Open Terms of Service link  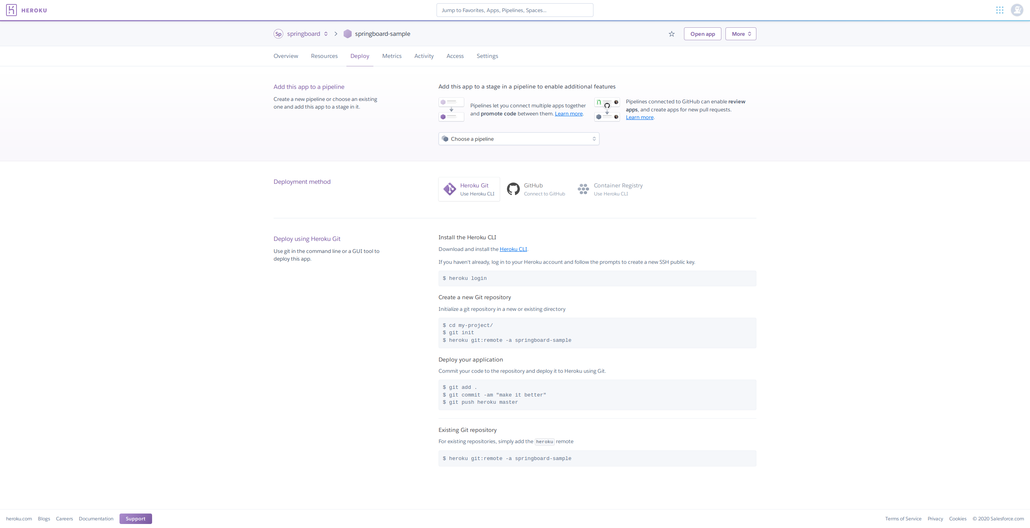903,519
